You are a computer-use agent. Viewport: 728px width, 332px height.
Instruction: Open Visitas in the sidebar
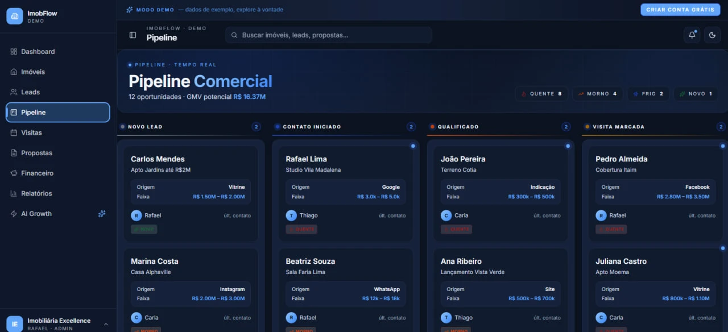[x=57, y=132]
